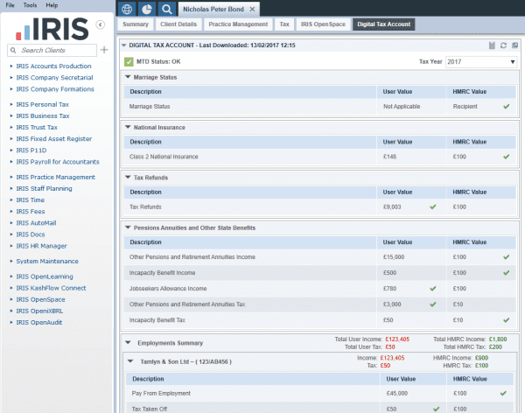The height and width of the screenshot is (413, 525).
Task: Open IRIS OpeniXBRL
Action: click(x=39, y=311)
